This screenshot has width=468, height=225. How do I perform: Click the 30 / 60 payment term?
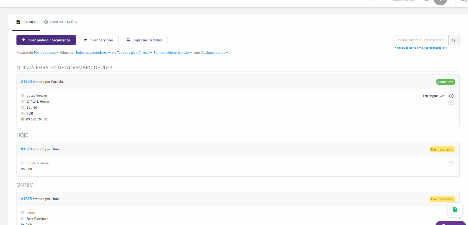pos(32,108)
